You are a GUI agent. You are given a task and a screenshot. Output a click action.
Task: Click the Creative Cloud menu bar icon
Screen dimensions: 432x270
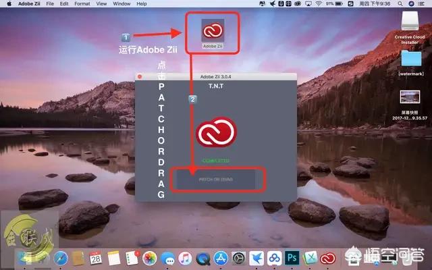point(298,3)
